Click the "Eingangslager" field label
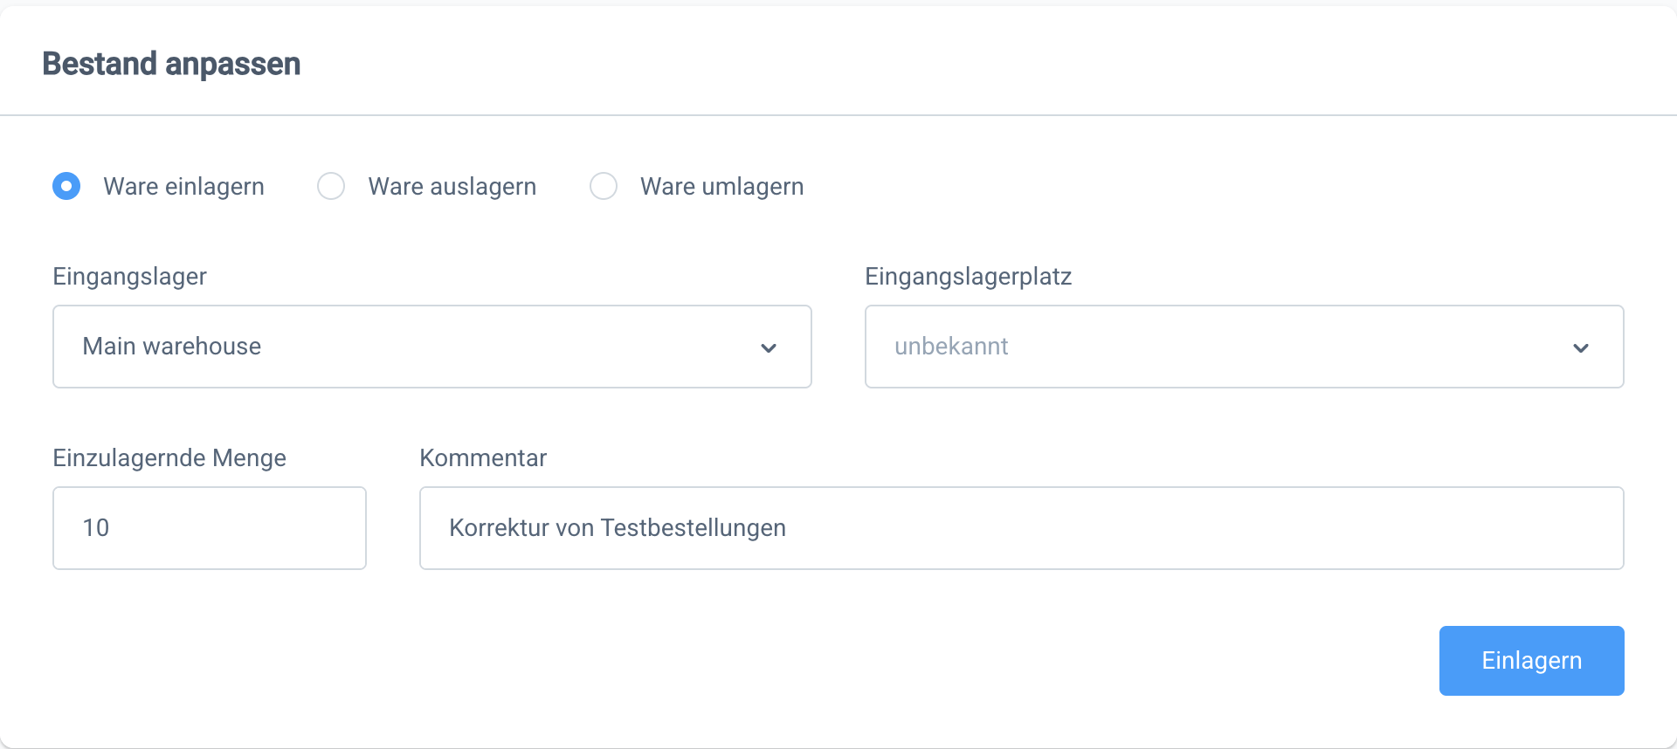Viewport: 1677px width, 749px height. (x=129, y=277)
